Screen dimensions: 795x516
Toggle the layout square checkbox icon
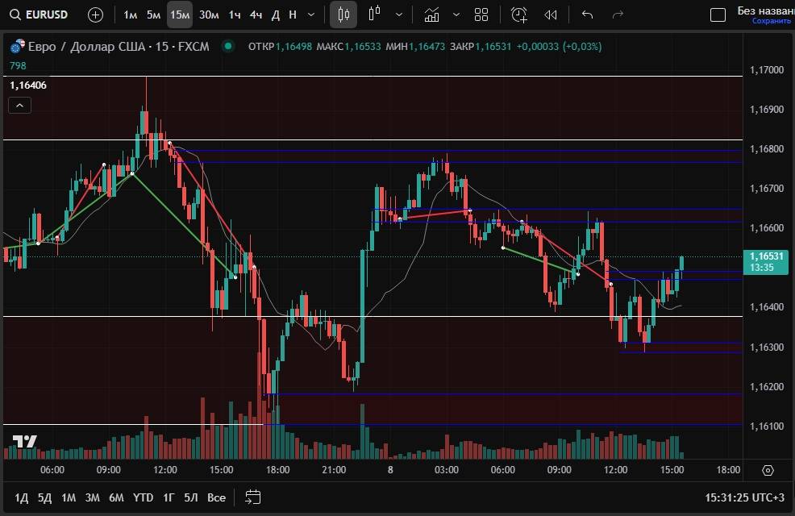pyautogui.click(x=717, y=15)
